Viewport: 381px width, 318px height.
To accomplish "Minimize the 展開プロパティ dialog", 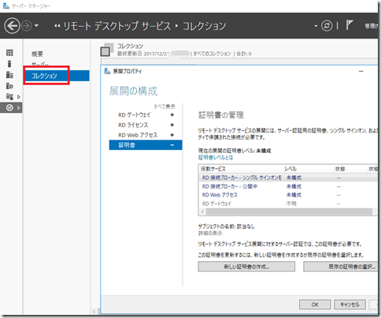I will (x=361, y=71).
